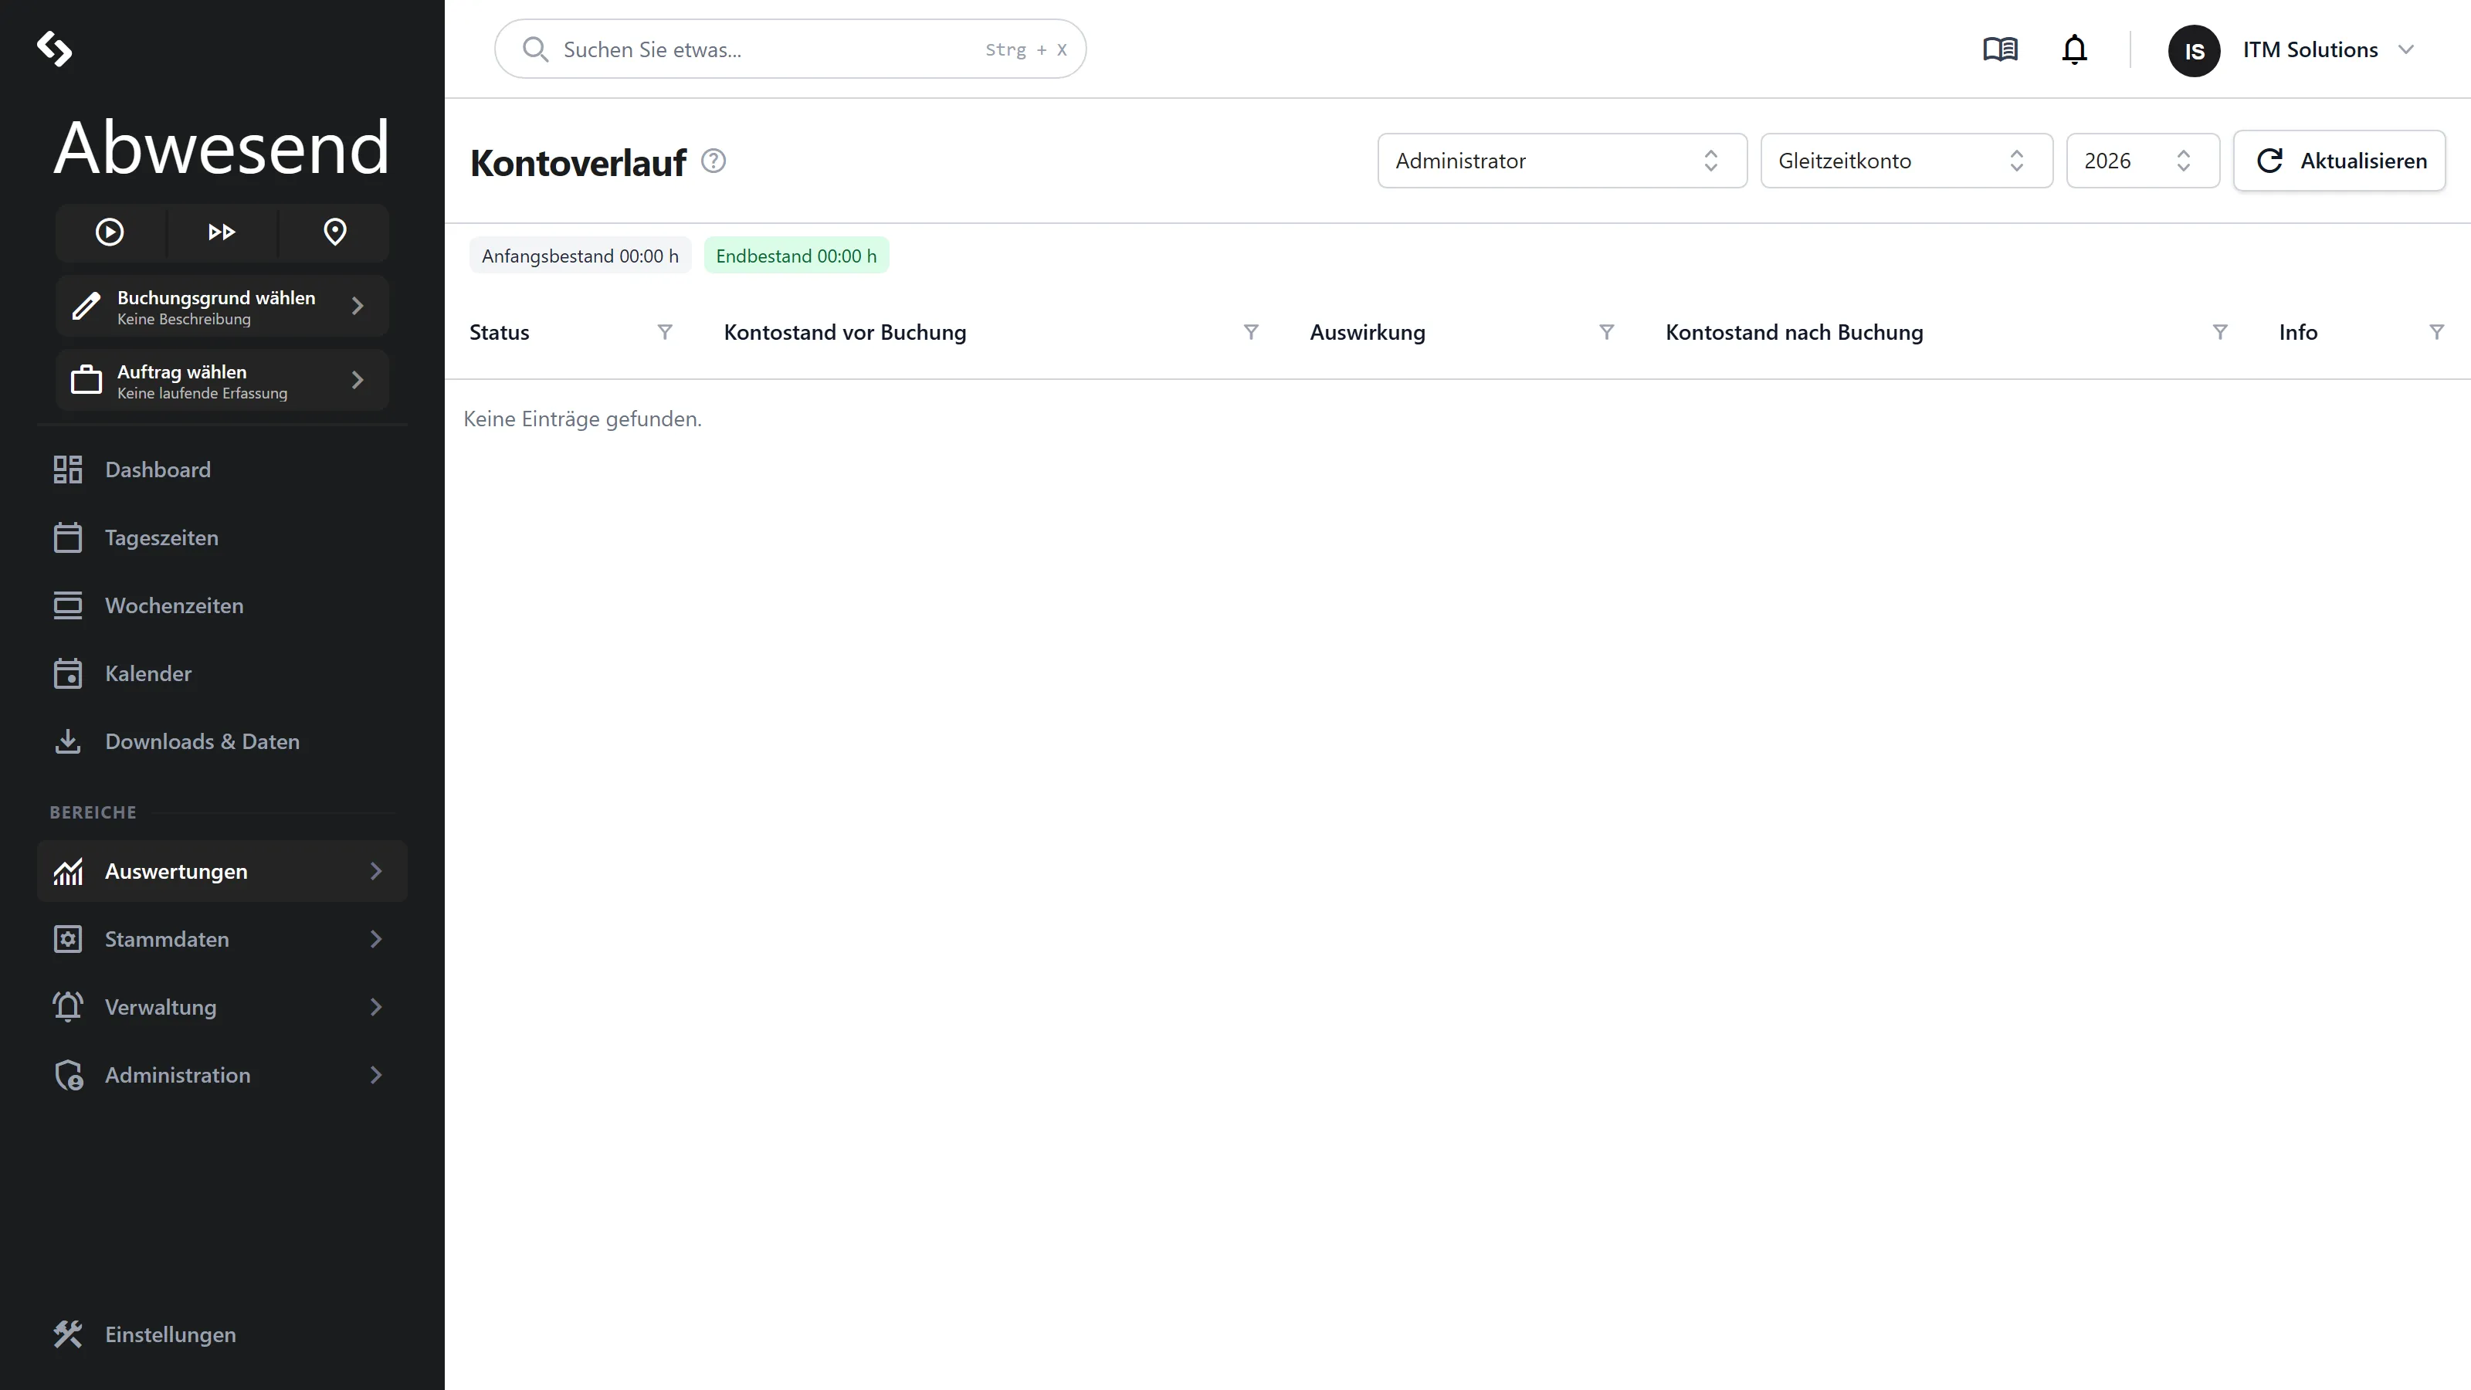Click the location pin icon

click(335, 232)
